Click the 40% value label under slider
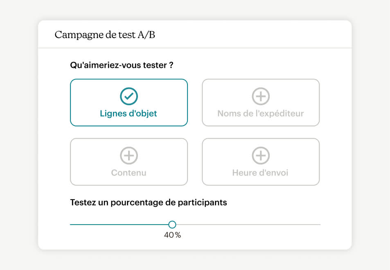Image resolution: width=390 pixels, height=270 pixels. 172,235
